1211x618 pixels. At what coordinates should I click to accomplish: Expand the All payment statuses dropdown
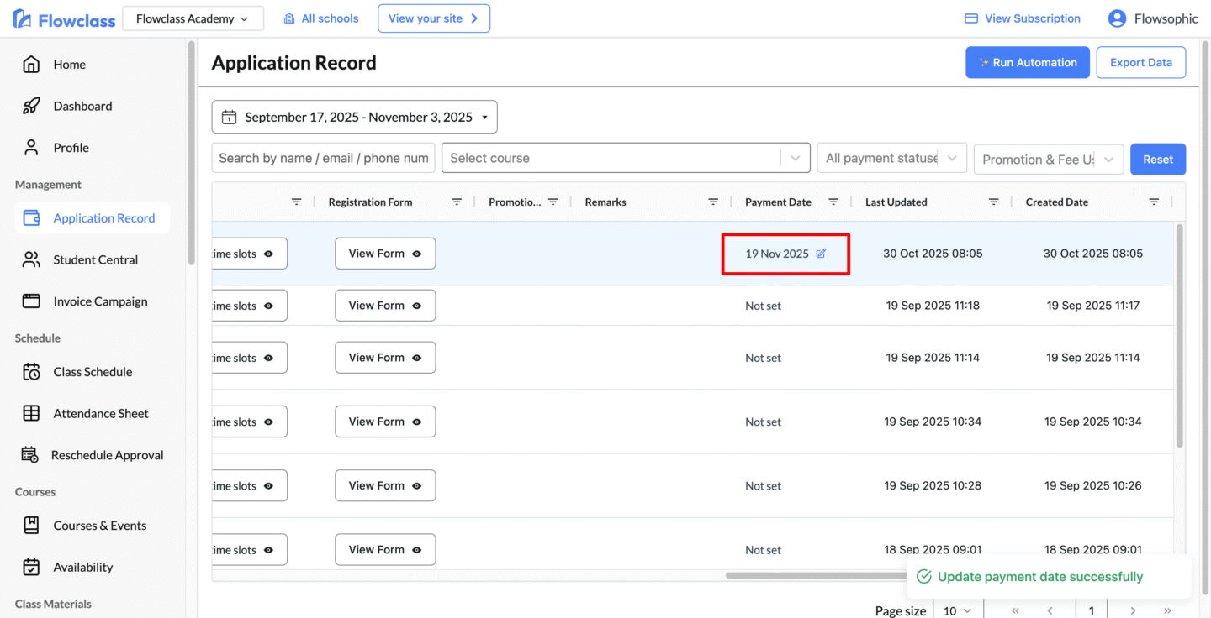pos(891,158)
